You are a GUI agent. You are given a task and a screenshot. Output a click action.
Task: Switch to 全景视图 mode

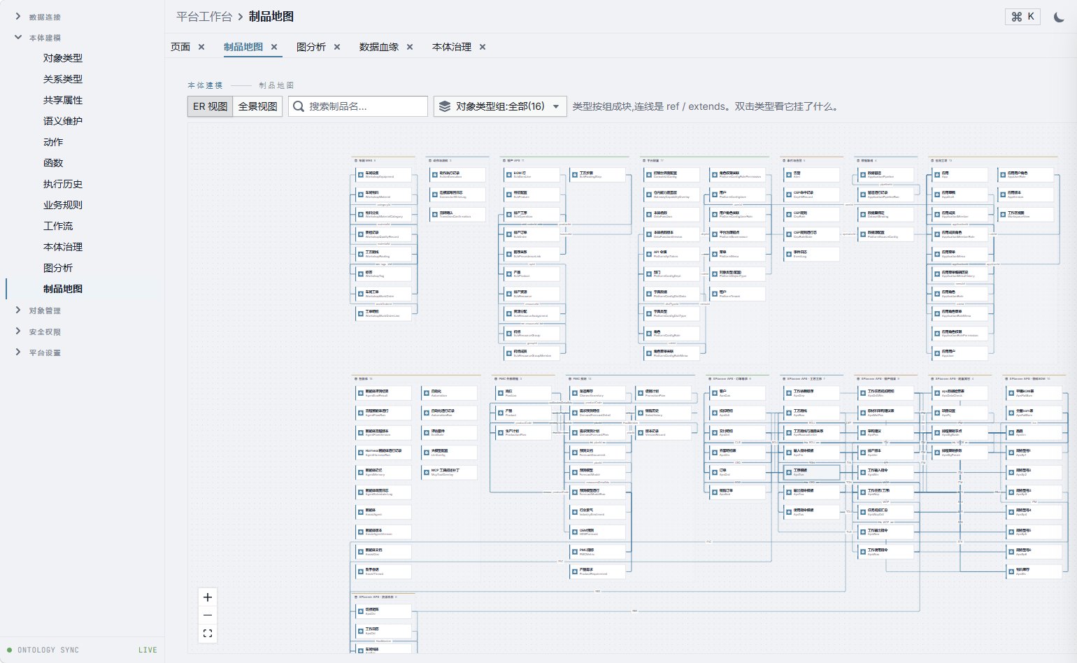[x=257, y=106]
